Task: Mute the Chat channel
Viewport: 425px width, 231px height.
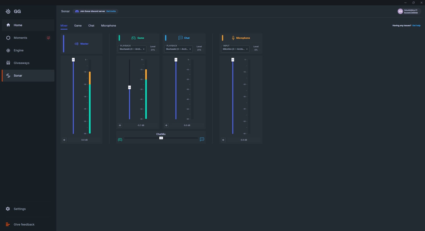Action: pos(166,125)
